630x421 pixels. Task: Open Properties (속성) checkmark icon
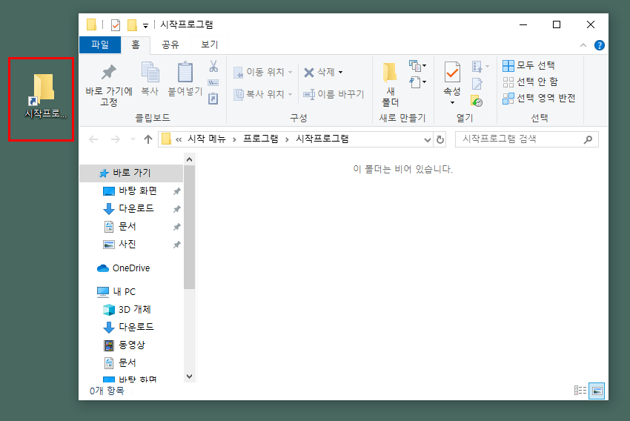coord(452,73)
